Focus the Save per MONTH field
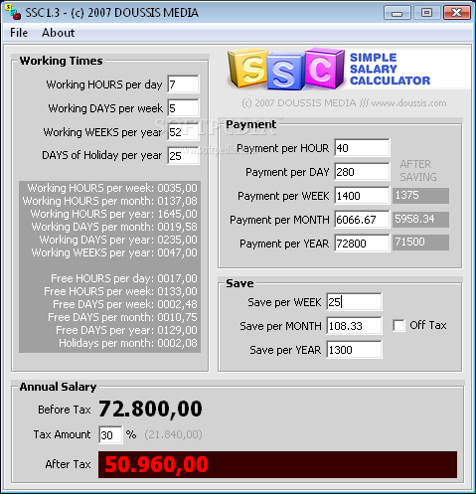The image size is (476, 494). coord(354,326)
